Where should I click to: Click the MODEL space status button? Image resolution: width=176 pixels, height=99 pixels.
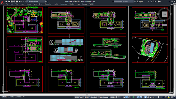coord(112,97)
